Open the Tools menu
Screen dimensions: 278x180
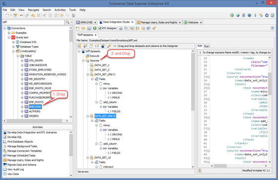[72, 10]
